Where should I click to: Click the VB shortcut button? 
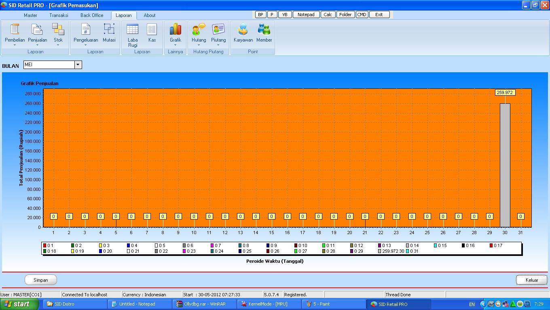(285, 15)
